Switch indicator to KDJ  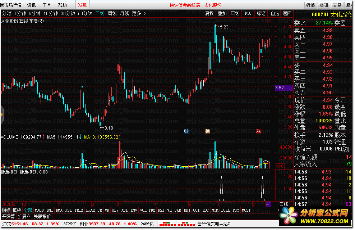pos(187,210)
